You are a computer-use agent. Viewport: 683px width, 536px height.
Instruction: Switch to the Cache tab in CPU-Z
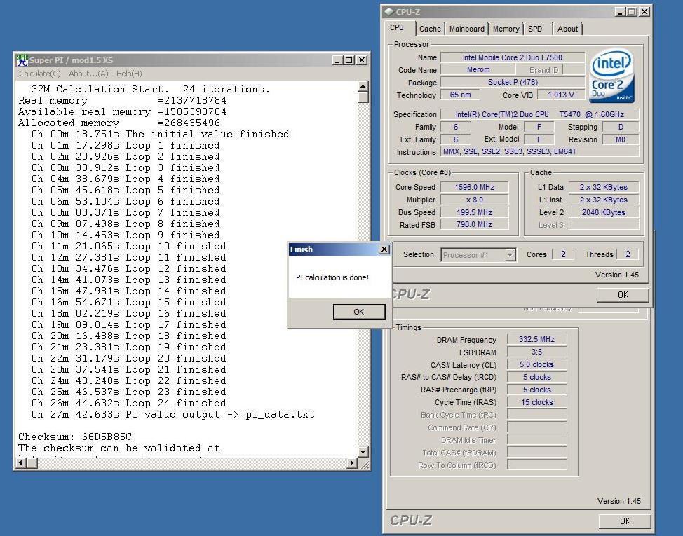point(430,29)
